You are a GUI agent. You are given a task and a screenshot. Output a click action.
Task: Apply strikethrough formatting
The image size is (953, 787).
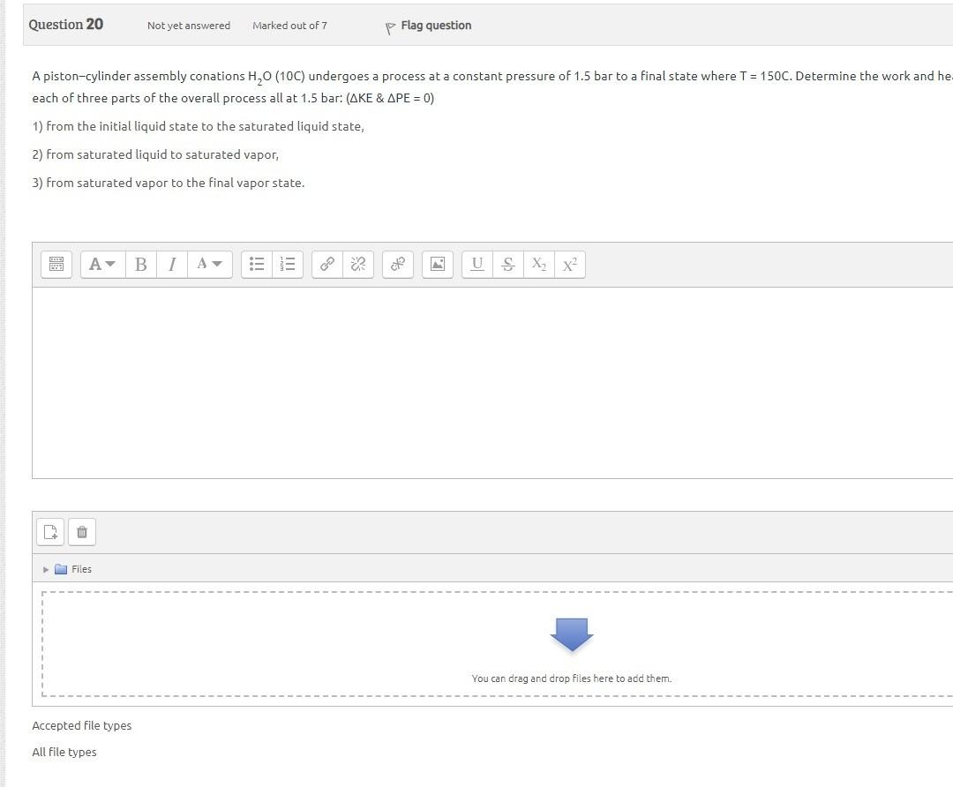tap(508, 265)
